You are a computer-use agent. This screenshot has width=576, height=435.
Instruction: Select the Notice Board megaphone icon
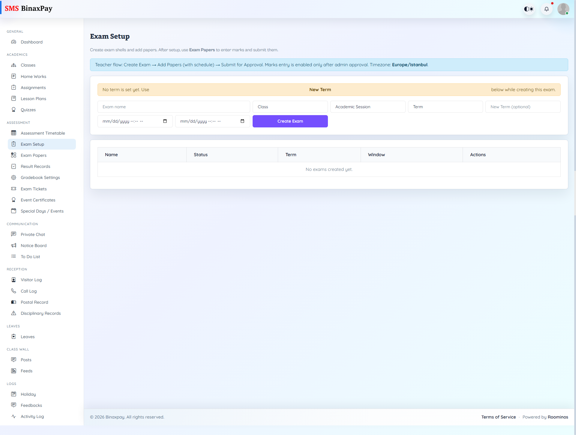[x=14, y=245]
